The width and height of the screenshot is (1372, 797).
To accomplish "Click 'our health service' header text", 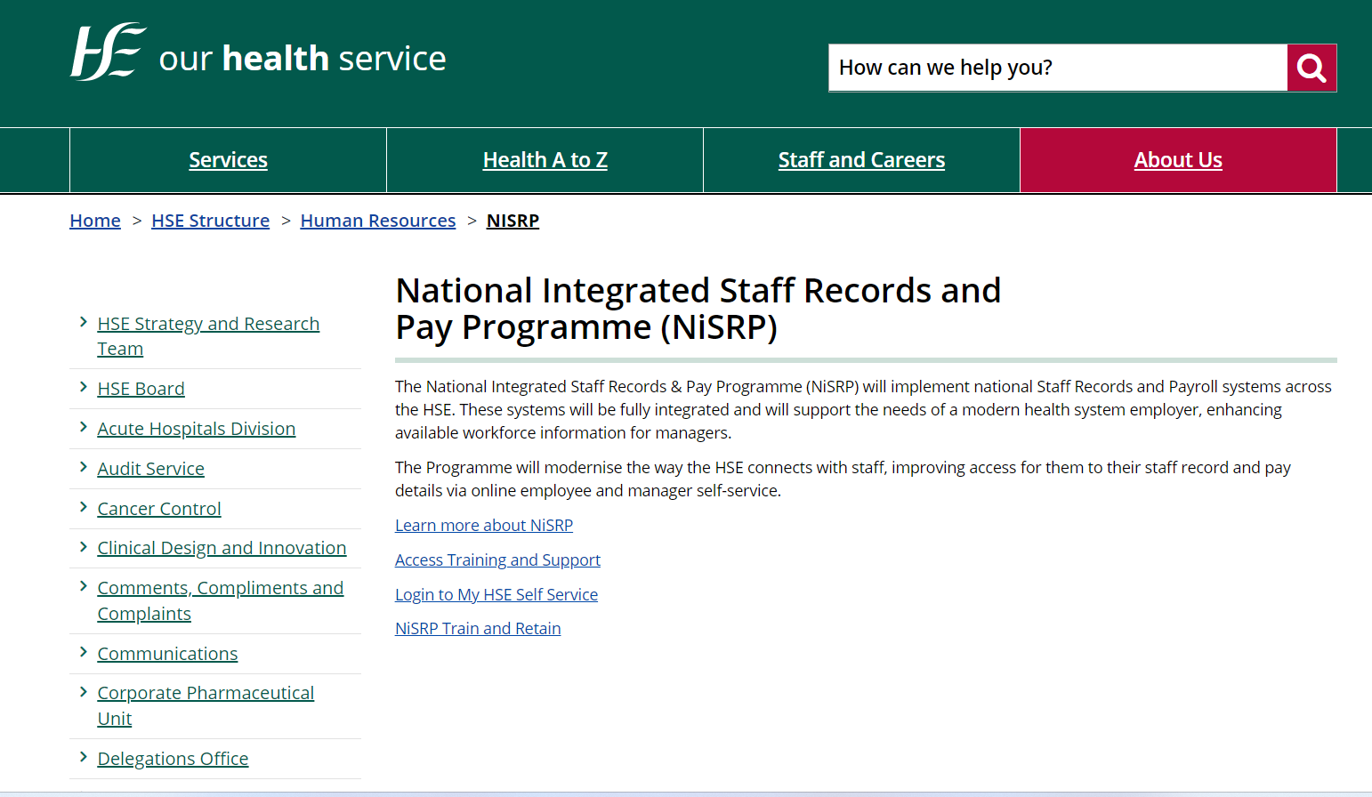I will pyautogui.click(x=303, y=59).
